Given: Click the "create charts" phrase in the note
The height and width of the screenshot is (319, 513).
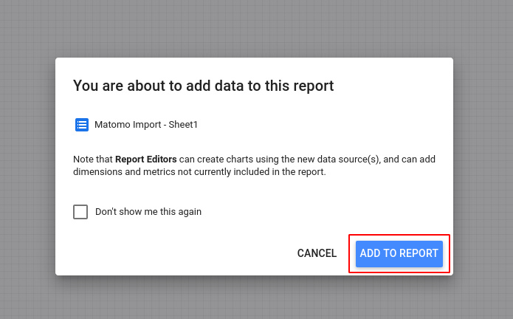Looking at the screenshot, I should tap(223, 159).
